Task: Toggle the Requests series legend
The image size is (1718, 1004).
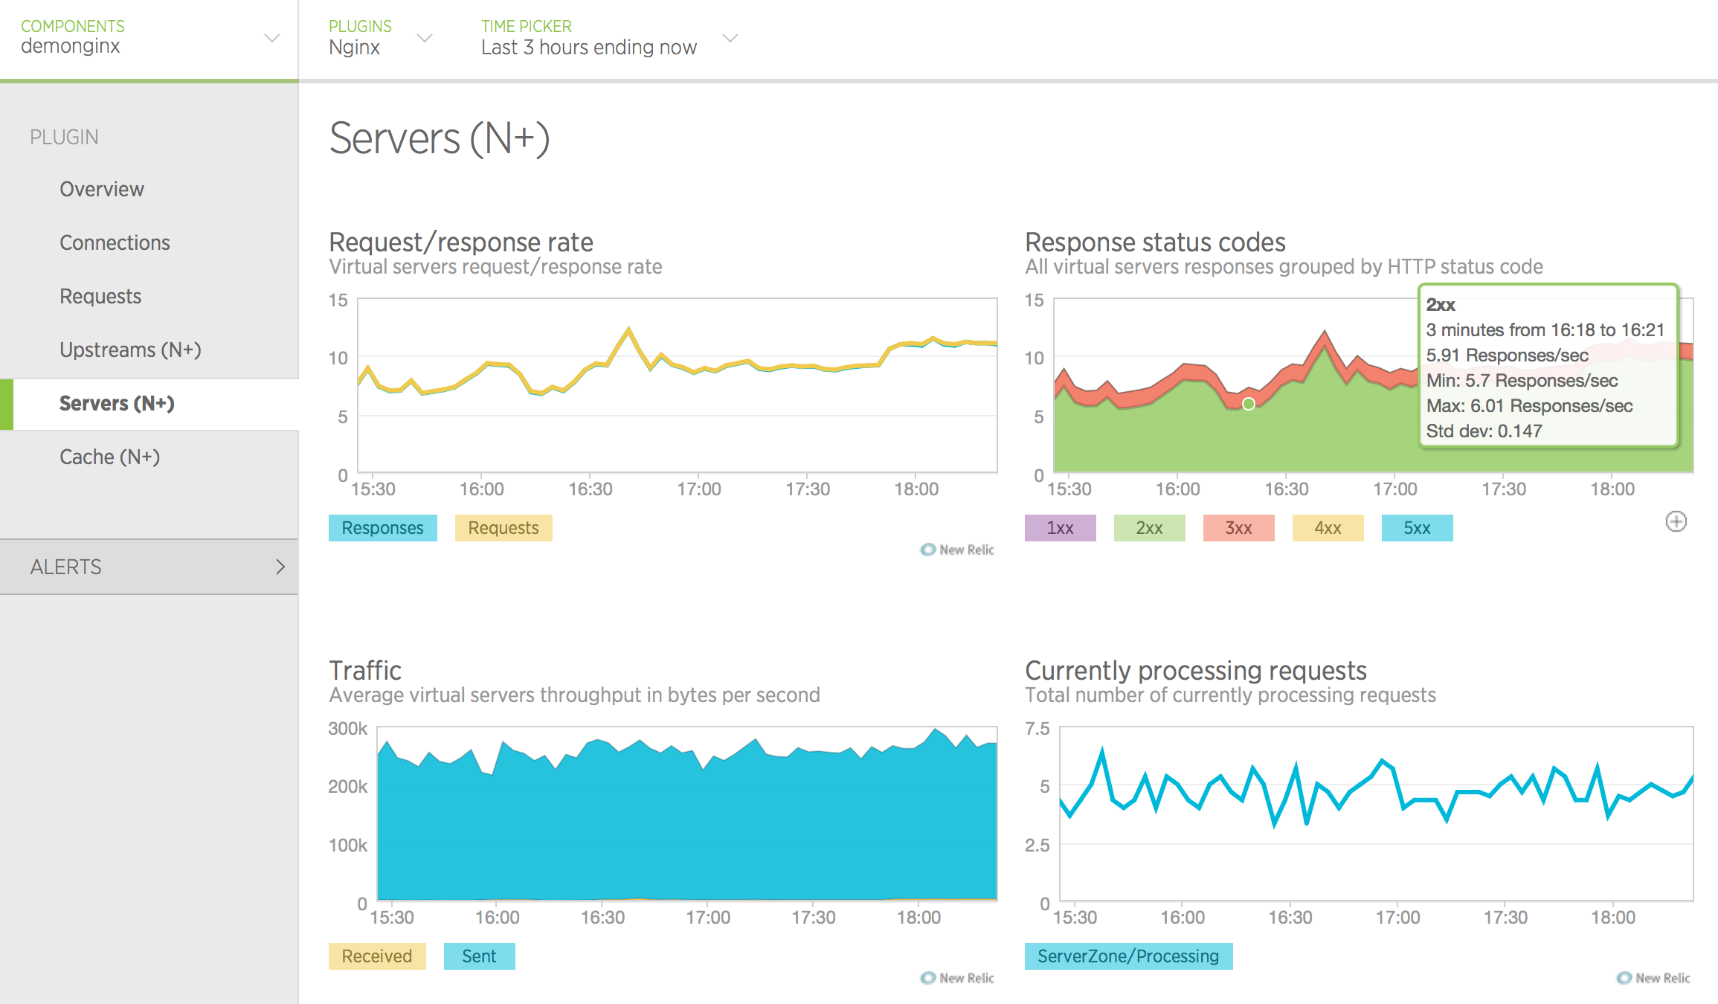Action: (x=503, y=527)
